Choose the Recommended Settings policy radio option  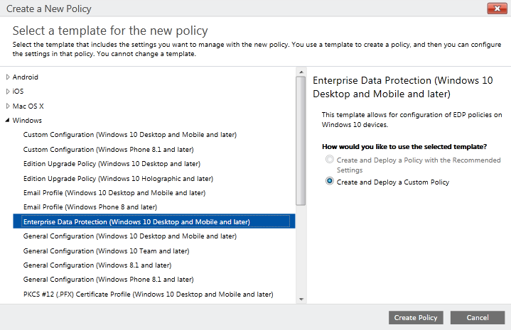click(x=330, y=160)
